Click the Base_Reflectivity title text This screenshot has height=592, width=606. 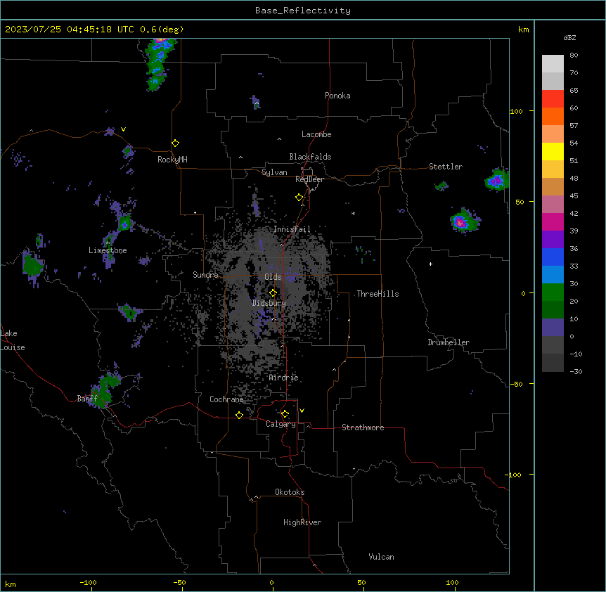coord(302,11)
